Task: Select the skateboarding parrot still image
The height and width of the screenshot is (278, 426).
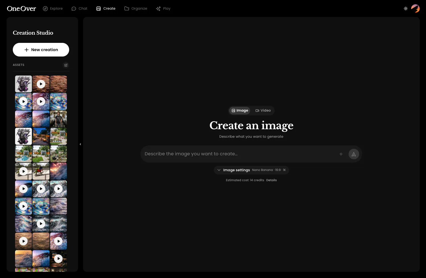Action: pos(41,171)
